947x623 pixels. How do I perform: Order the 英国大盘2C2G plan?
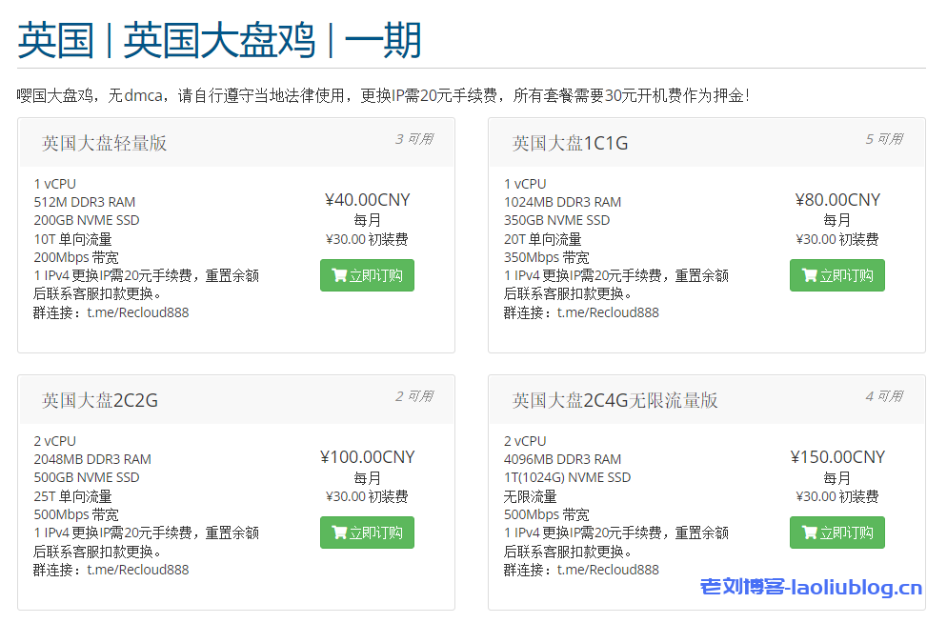click(x=368, y=533)
